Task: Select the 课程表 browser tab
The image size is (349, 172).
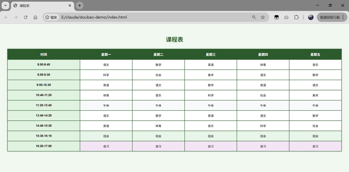Action: click(x=42, y=5)
